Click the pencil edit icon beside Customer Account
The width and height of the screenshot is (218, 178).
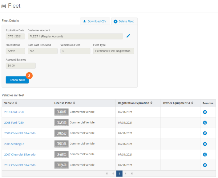(128, 36)
